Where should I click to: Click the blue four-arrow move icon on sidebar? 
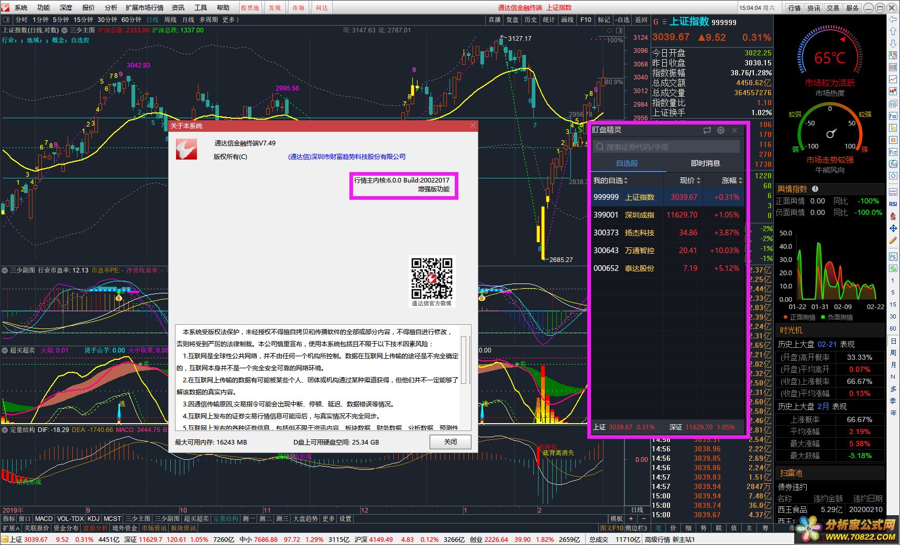tap(893, 229)
